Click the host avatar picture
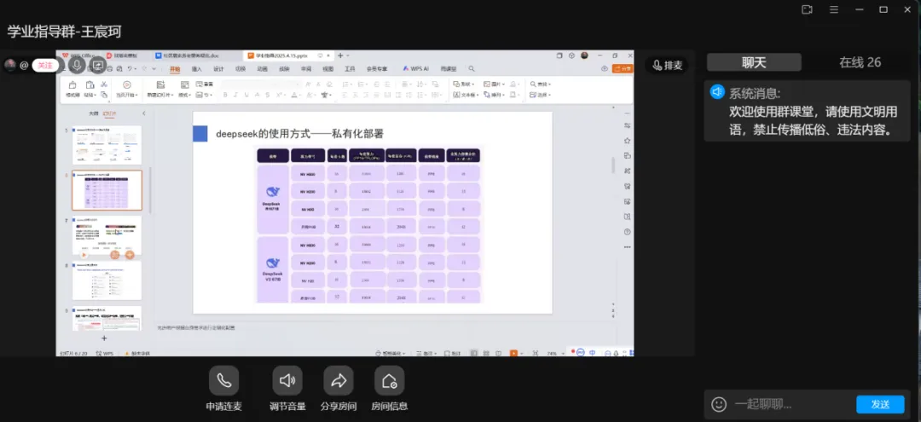The width and height of the screenshot is (921, 422). click(10, 66)
